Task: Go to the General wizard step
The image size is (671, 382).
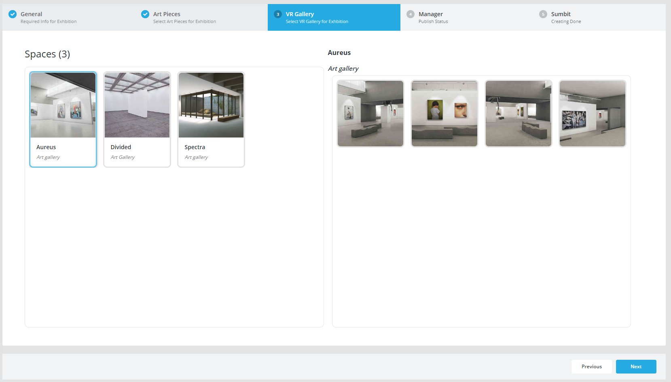Action: tap(69, 17)
